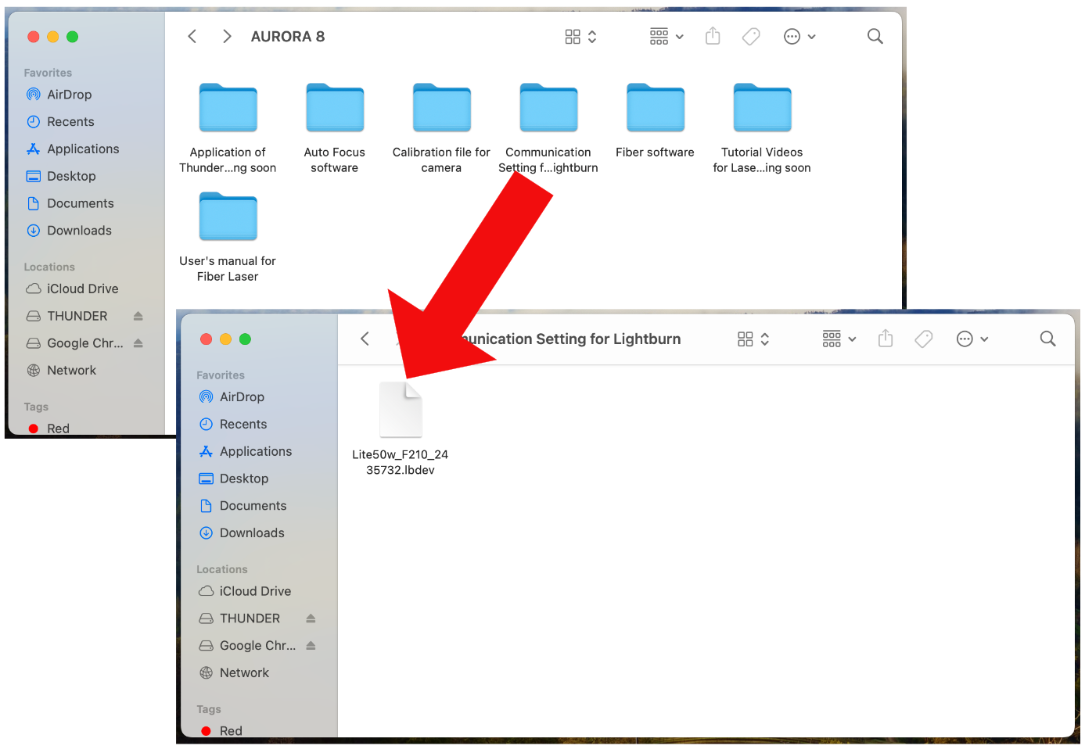Viewport: 1085px width, 753px height.
Task: Go back in the AURORA 8 window
Action: [192, 36]
